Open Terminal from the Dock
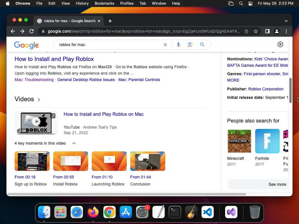 tap(175, 212)
